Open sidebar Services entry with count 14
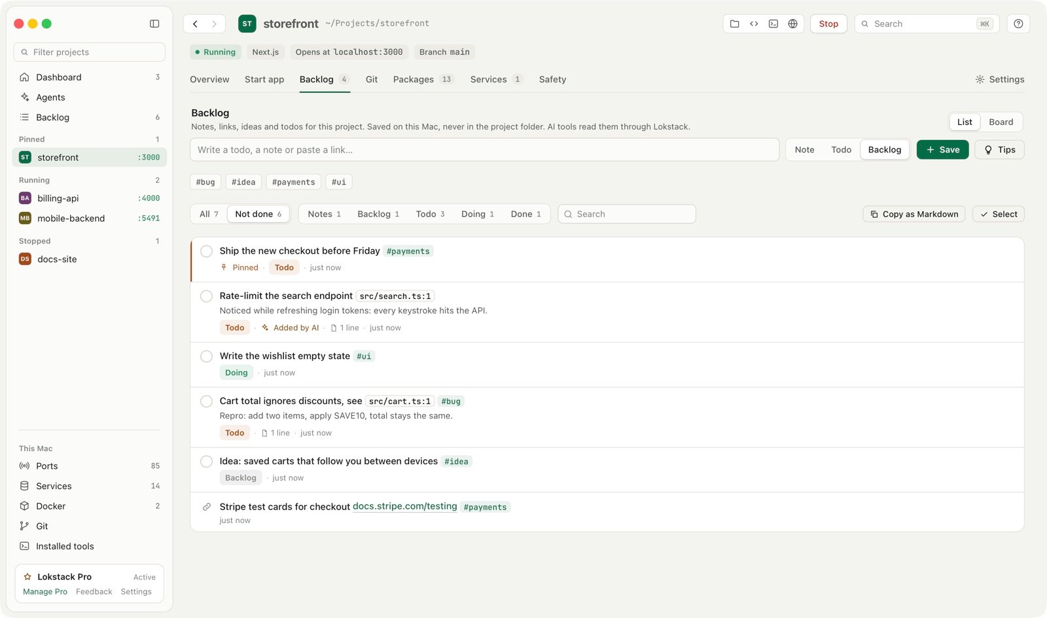 pos(89,486)
